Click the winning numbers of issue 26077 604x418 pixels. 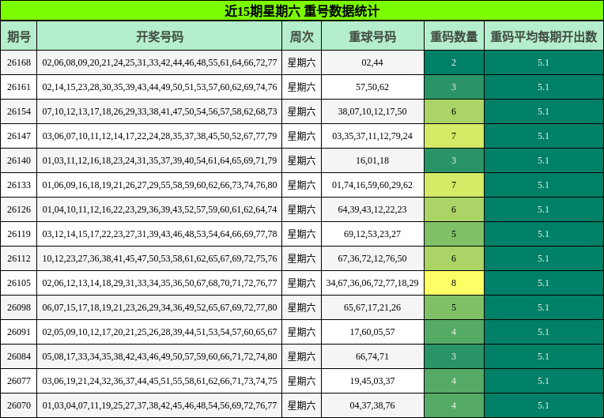[x=160, y=381]
